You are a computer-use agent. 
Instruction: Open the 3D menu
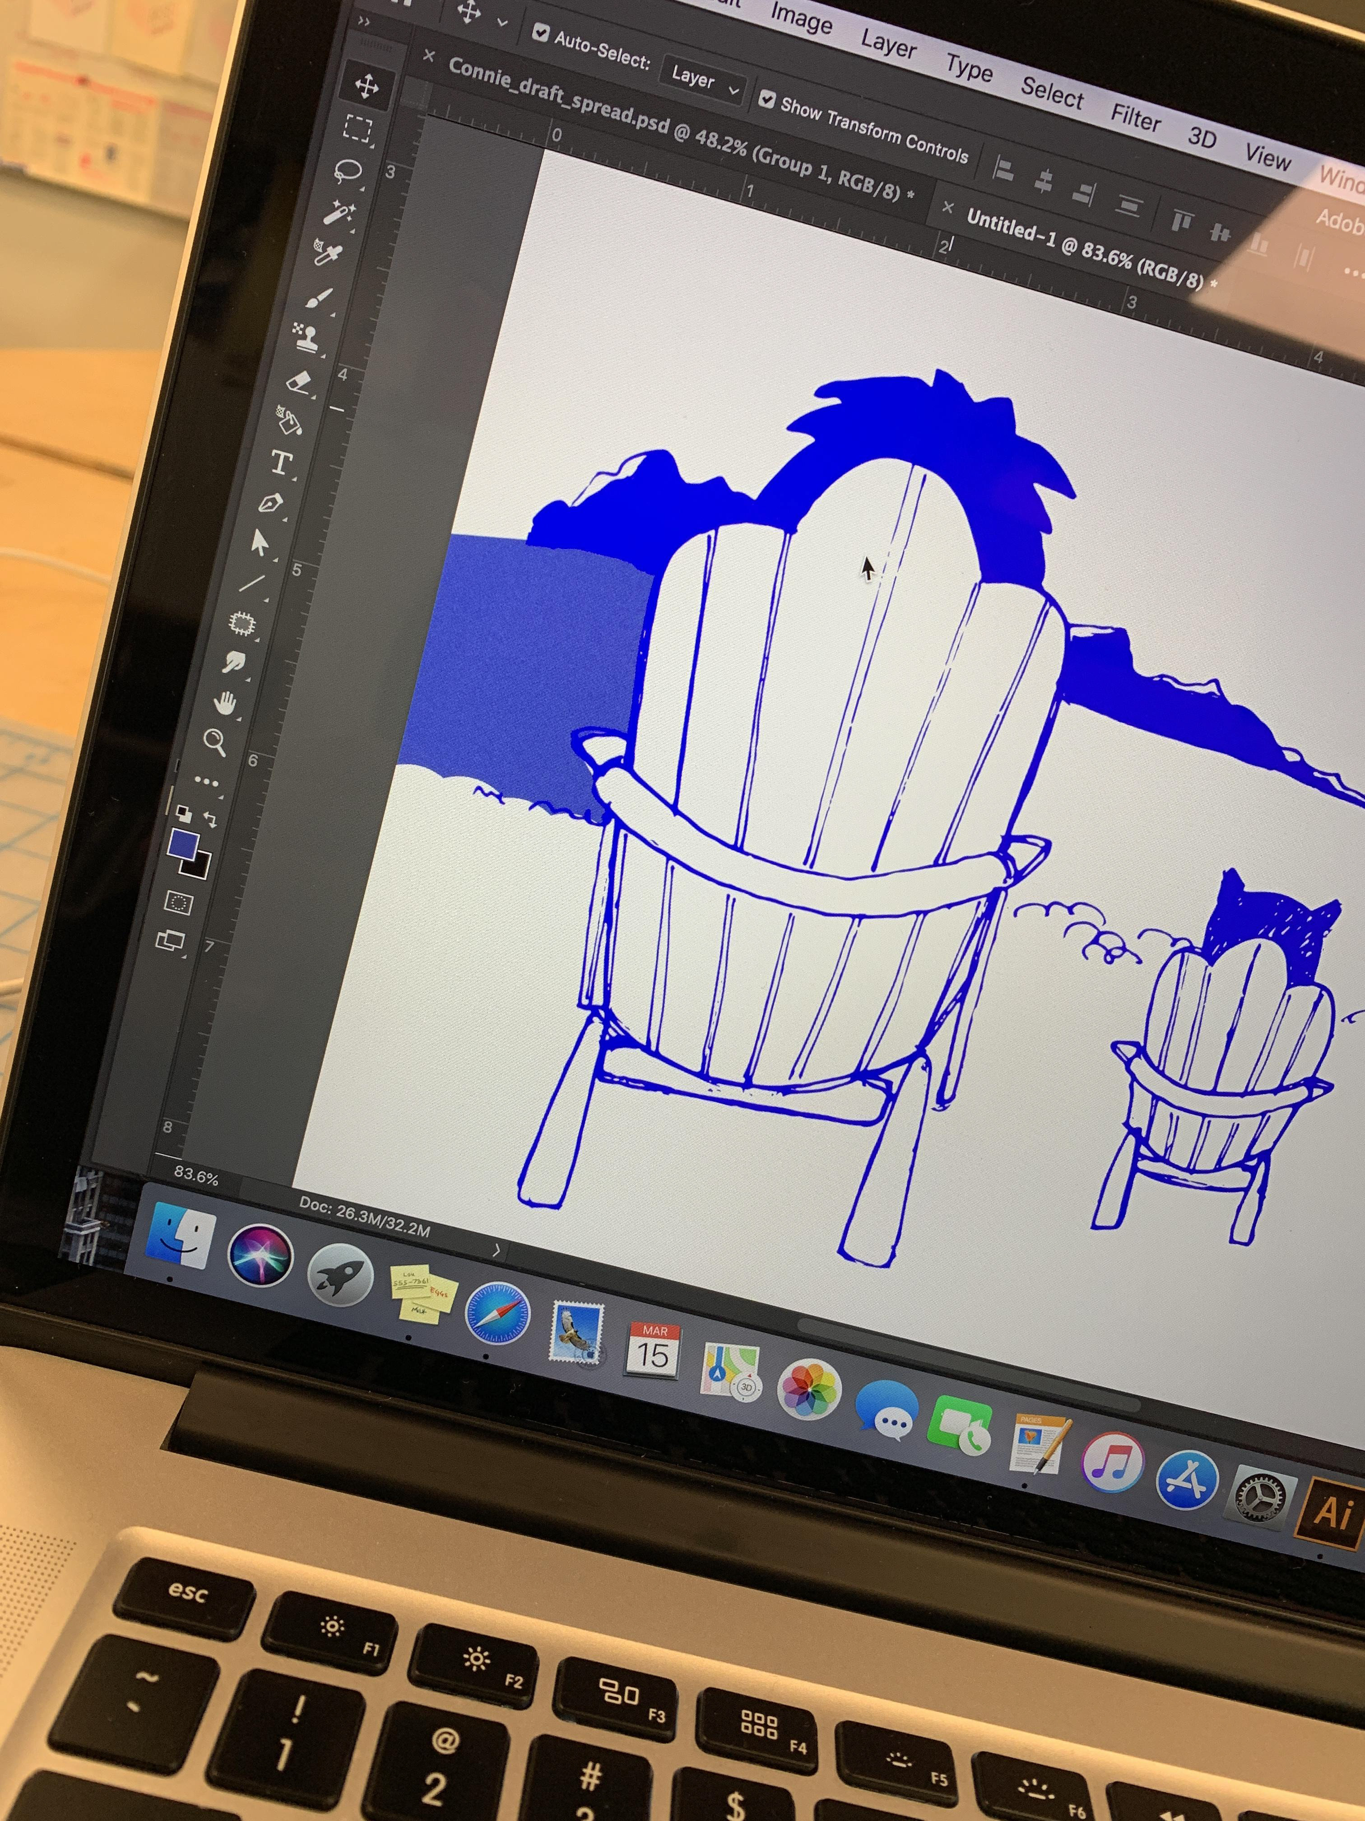(1202, 138)
